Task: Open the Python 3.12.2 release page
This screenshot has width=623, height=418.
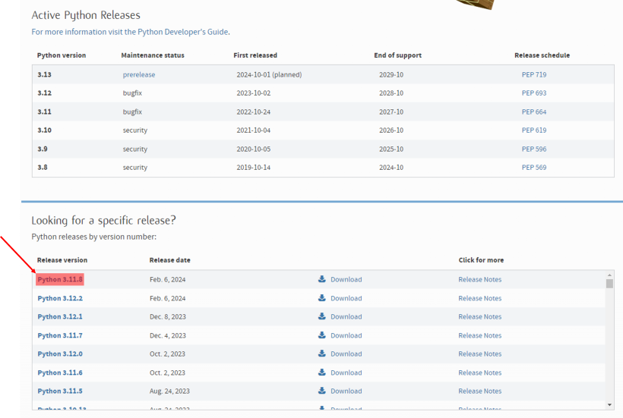Action: pos(60,298)
